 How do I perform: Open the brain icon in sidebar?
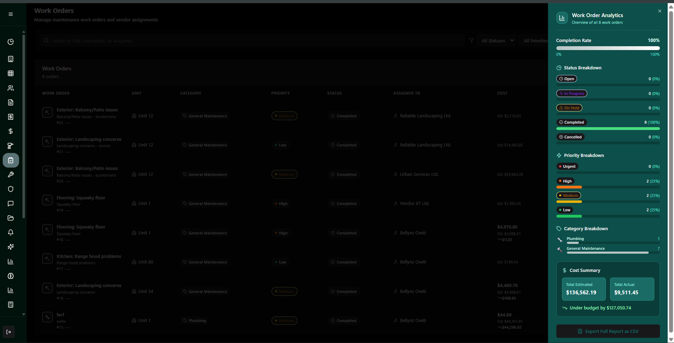(11, 276)
